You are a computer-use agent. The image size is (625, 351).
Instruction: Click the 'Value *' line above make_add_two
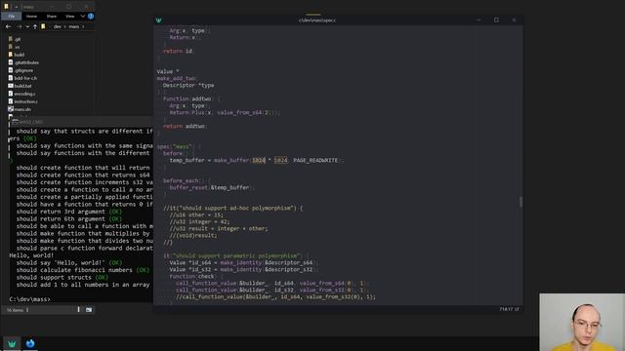(x=168, y=71)
